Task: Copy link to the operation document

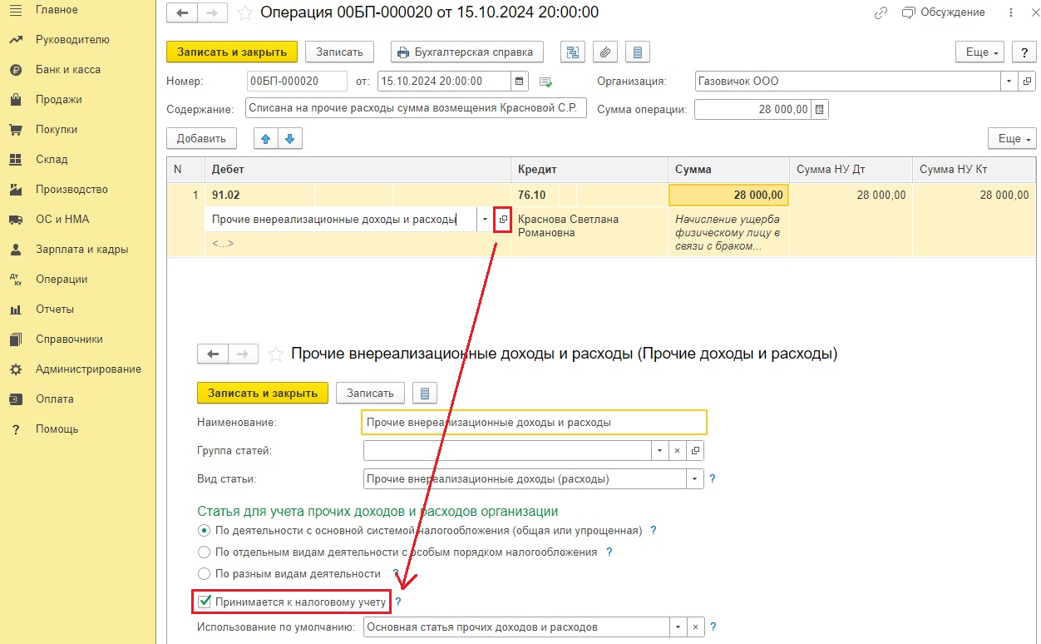Action: 881,13
